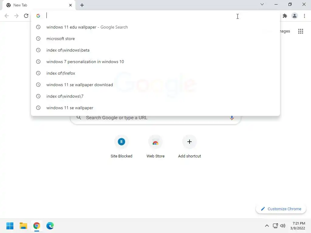Select 'windows 7 personalization in windows 10'
Screen dimensions: 311x233
[155, 62]
